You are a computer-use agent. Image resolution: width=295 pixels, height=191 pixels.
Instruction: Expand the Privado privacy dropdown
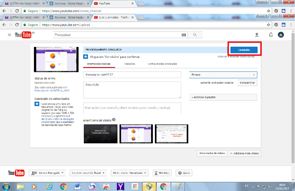(224, 75)
